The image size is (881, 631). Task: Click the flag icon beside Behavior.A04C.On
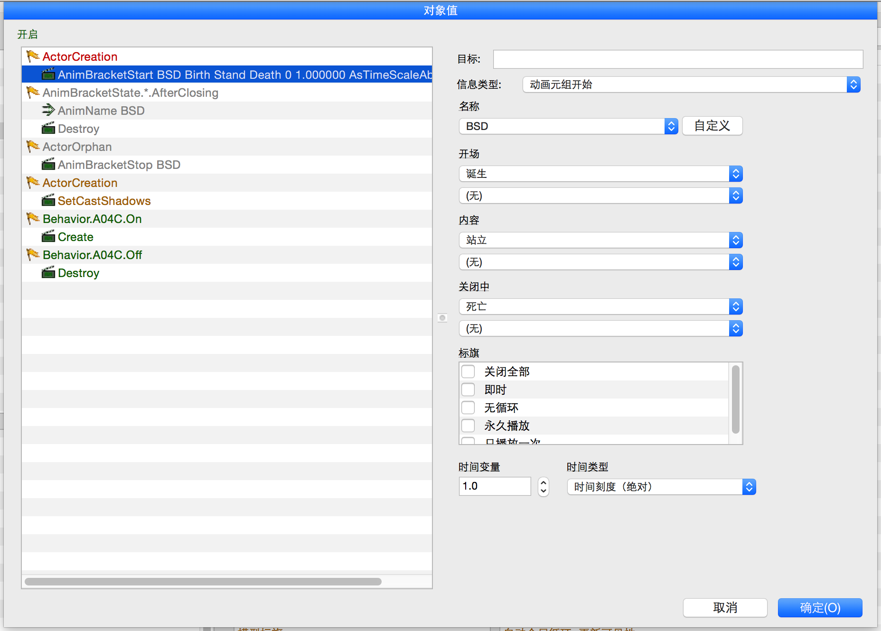click(x=33, y=219)
